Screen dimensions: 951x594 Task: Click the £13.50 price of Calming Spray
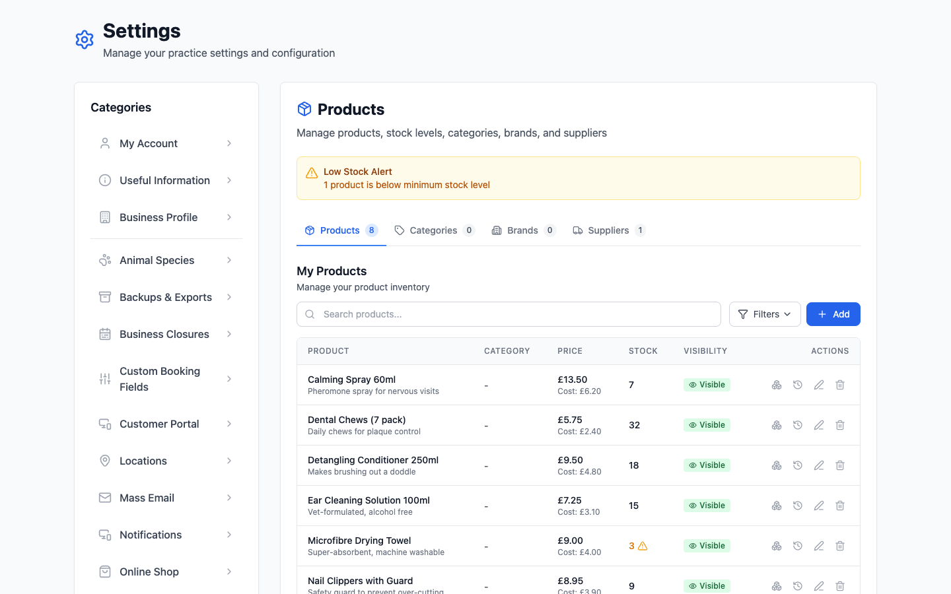click(573, 379)
